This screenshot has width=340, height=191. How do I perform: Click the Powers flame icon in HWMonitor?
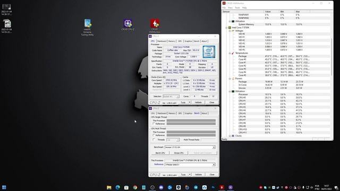(233, 79)
